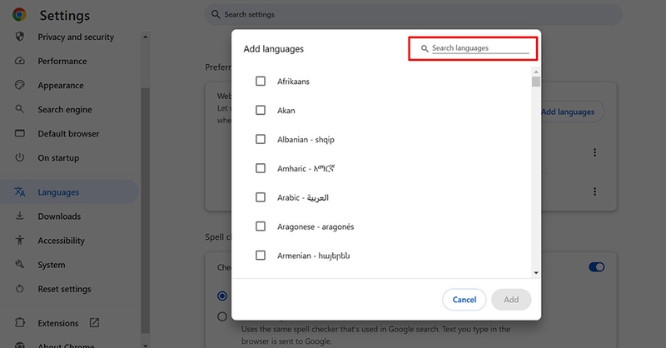The height and width of the screenshot is (348, 666).
Task: Click the Extensions puzzle icon
Action: click(19, 322)
